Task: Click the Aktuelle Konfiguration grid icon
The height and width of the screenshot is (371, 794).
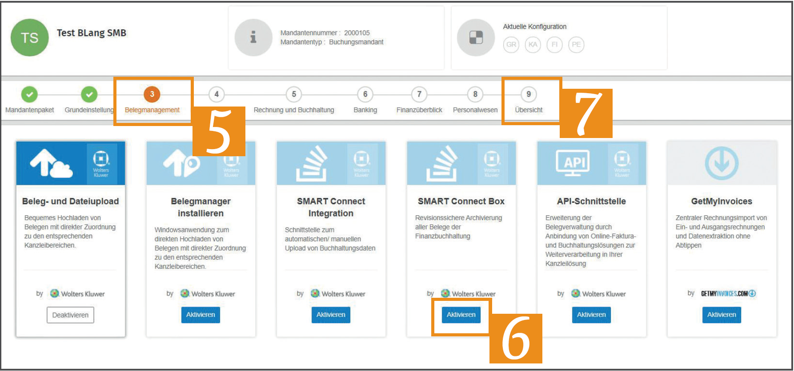Action: click(476, 38)
